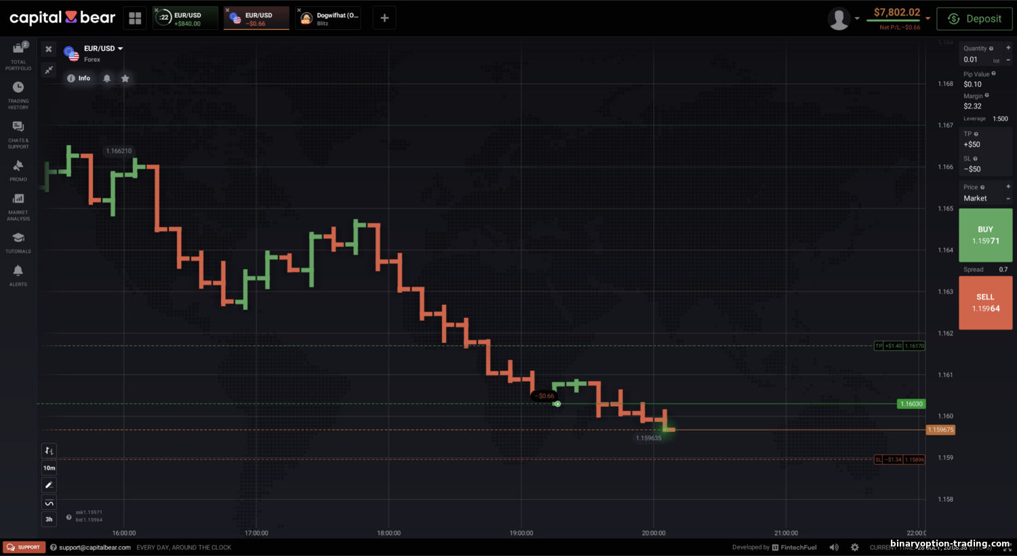Viewport: 1017px width, 556px height.
Task: Add EUR/USD to favorites with the star
Action: [x=125, y=79]
